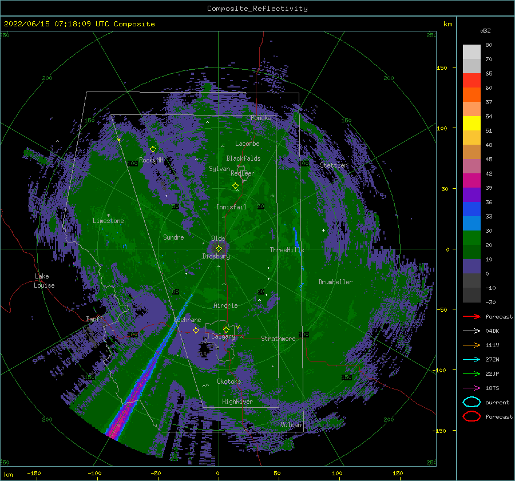This screenshot has width=515, height=481.
Task: Click the cyan 'current' ellipse legend icon
Action: (472, 402)
